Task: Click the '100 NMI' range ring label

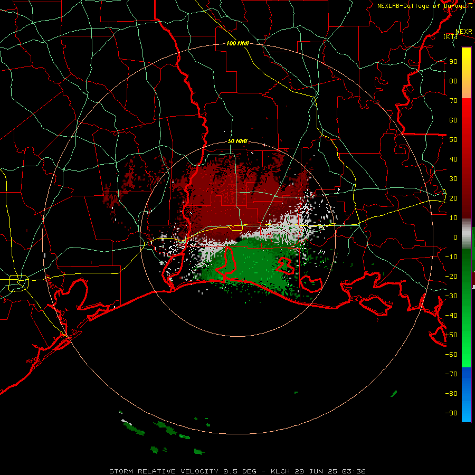Action: coord(238,43)
